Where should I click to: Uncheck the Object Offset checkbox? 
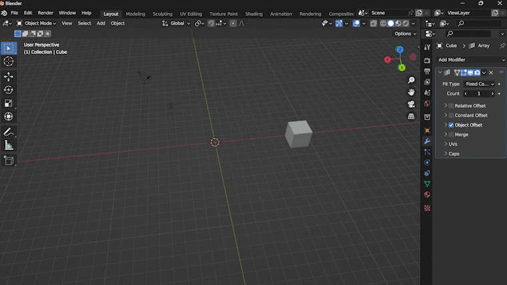click(x=451, y=125)
